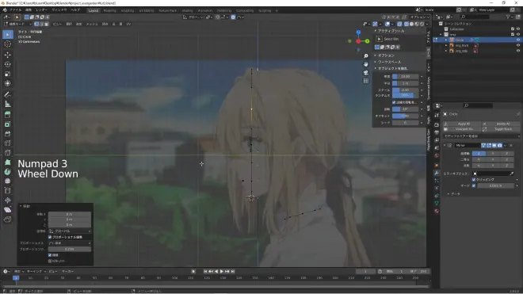Viewport: 523px width, 294px height.
Task: Choose the Measure ruler tool
Action: pyautogui.click(x=8, y=104)
